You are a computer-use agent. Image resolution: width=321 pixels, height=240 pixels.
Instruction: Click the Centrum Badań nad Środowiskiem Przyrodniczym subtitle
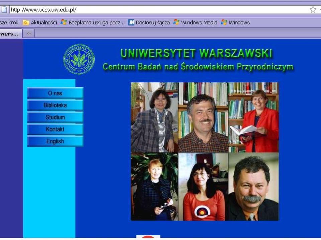coord(198,67)
